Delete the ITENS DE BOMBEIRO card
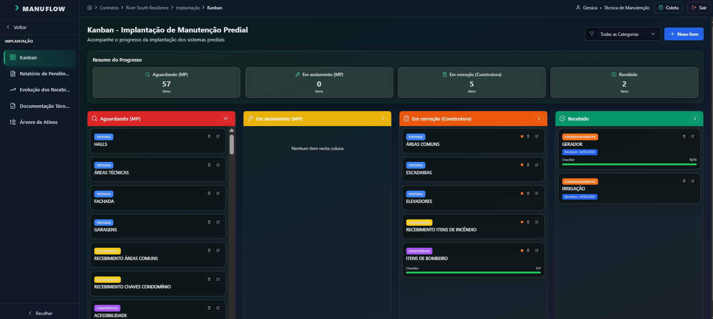Viewport: 713px width, 319px height. click(528, 250)
